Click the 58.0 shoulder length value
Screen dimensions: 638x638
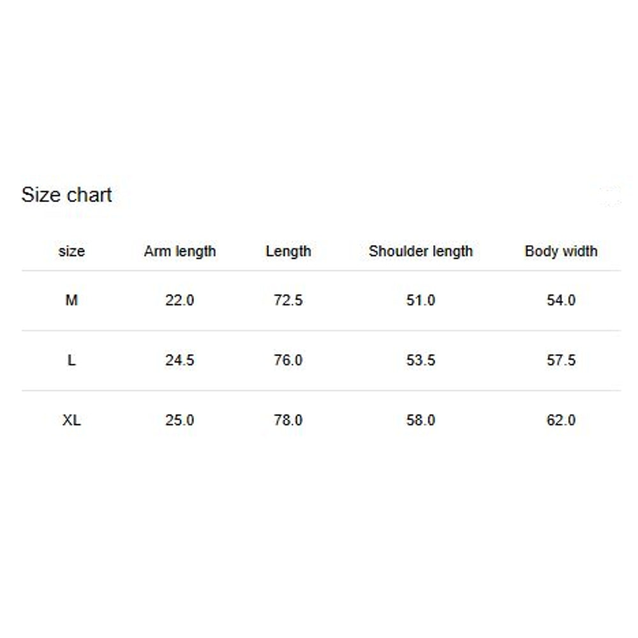(420, 420)
